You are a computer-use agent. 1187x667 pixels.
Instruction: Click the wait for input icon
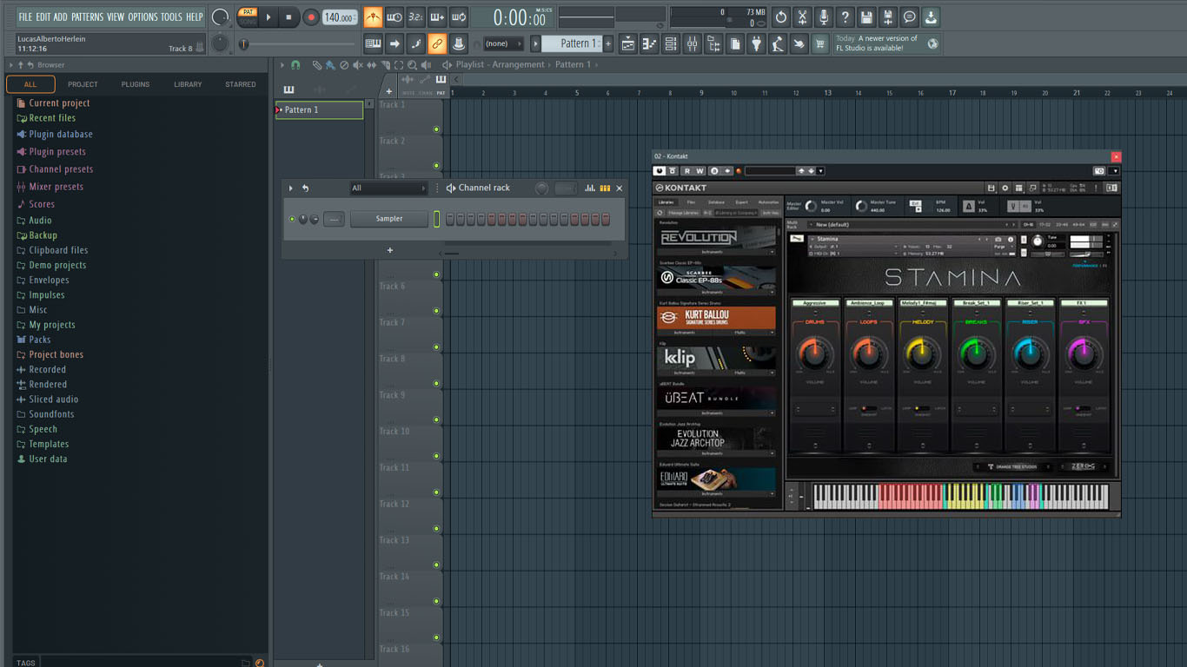[x=395, y=17]
